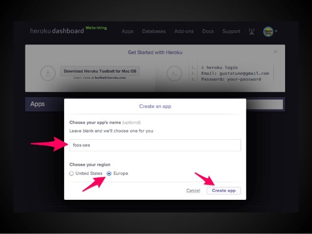The image size is (312, 234).
Task: Open the Support menu item
Action: [231, 31]
